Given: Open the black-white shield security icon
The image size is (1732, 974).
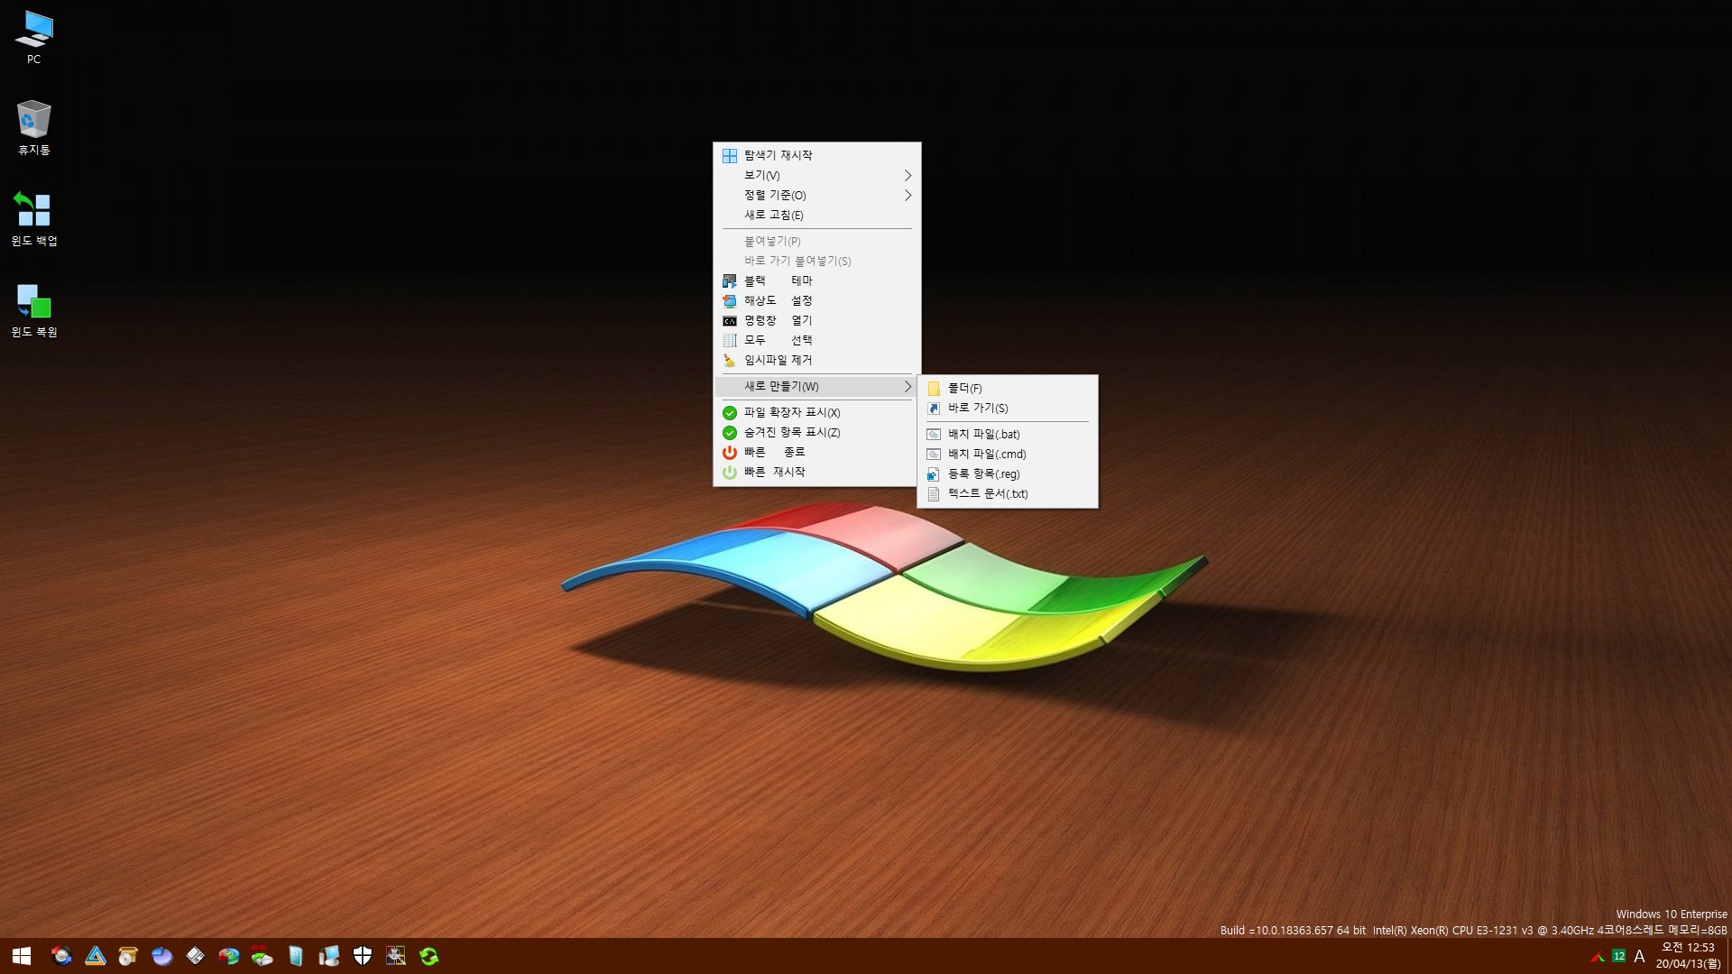Looking at the screenshot, I should point(362,956).
